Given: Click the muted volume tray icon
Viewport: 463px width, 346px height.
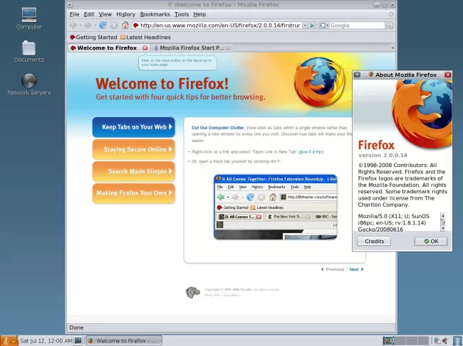Looking at the screenshot, I should click(x=445, y=341).
